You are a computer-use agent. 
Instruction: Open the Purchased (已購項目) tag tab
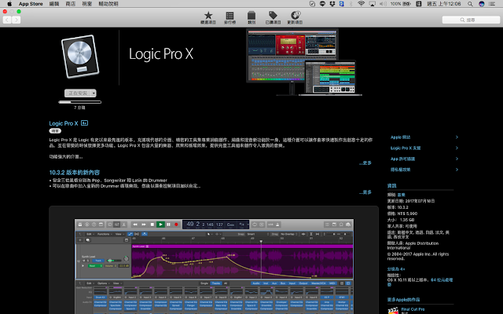coord(273,17)
